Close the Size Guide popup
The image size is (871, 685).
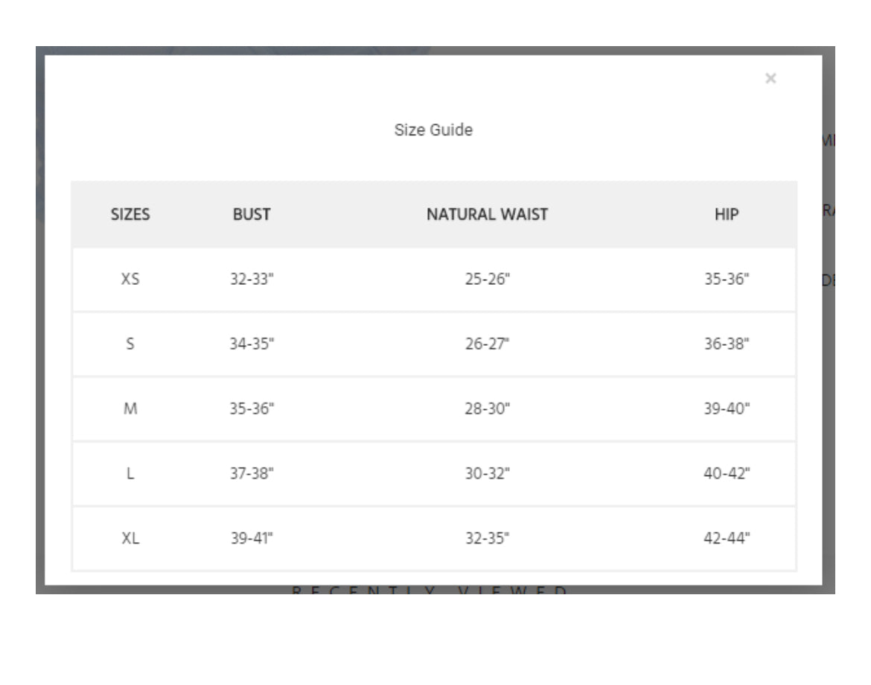tap(770, 78)
